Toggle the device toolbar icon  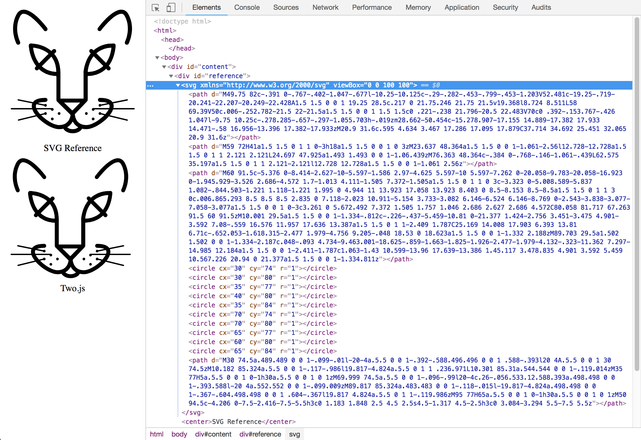pos(171,8)
